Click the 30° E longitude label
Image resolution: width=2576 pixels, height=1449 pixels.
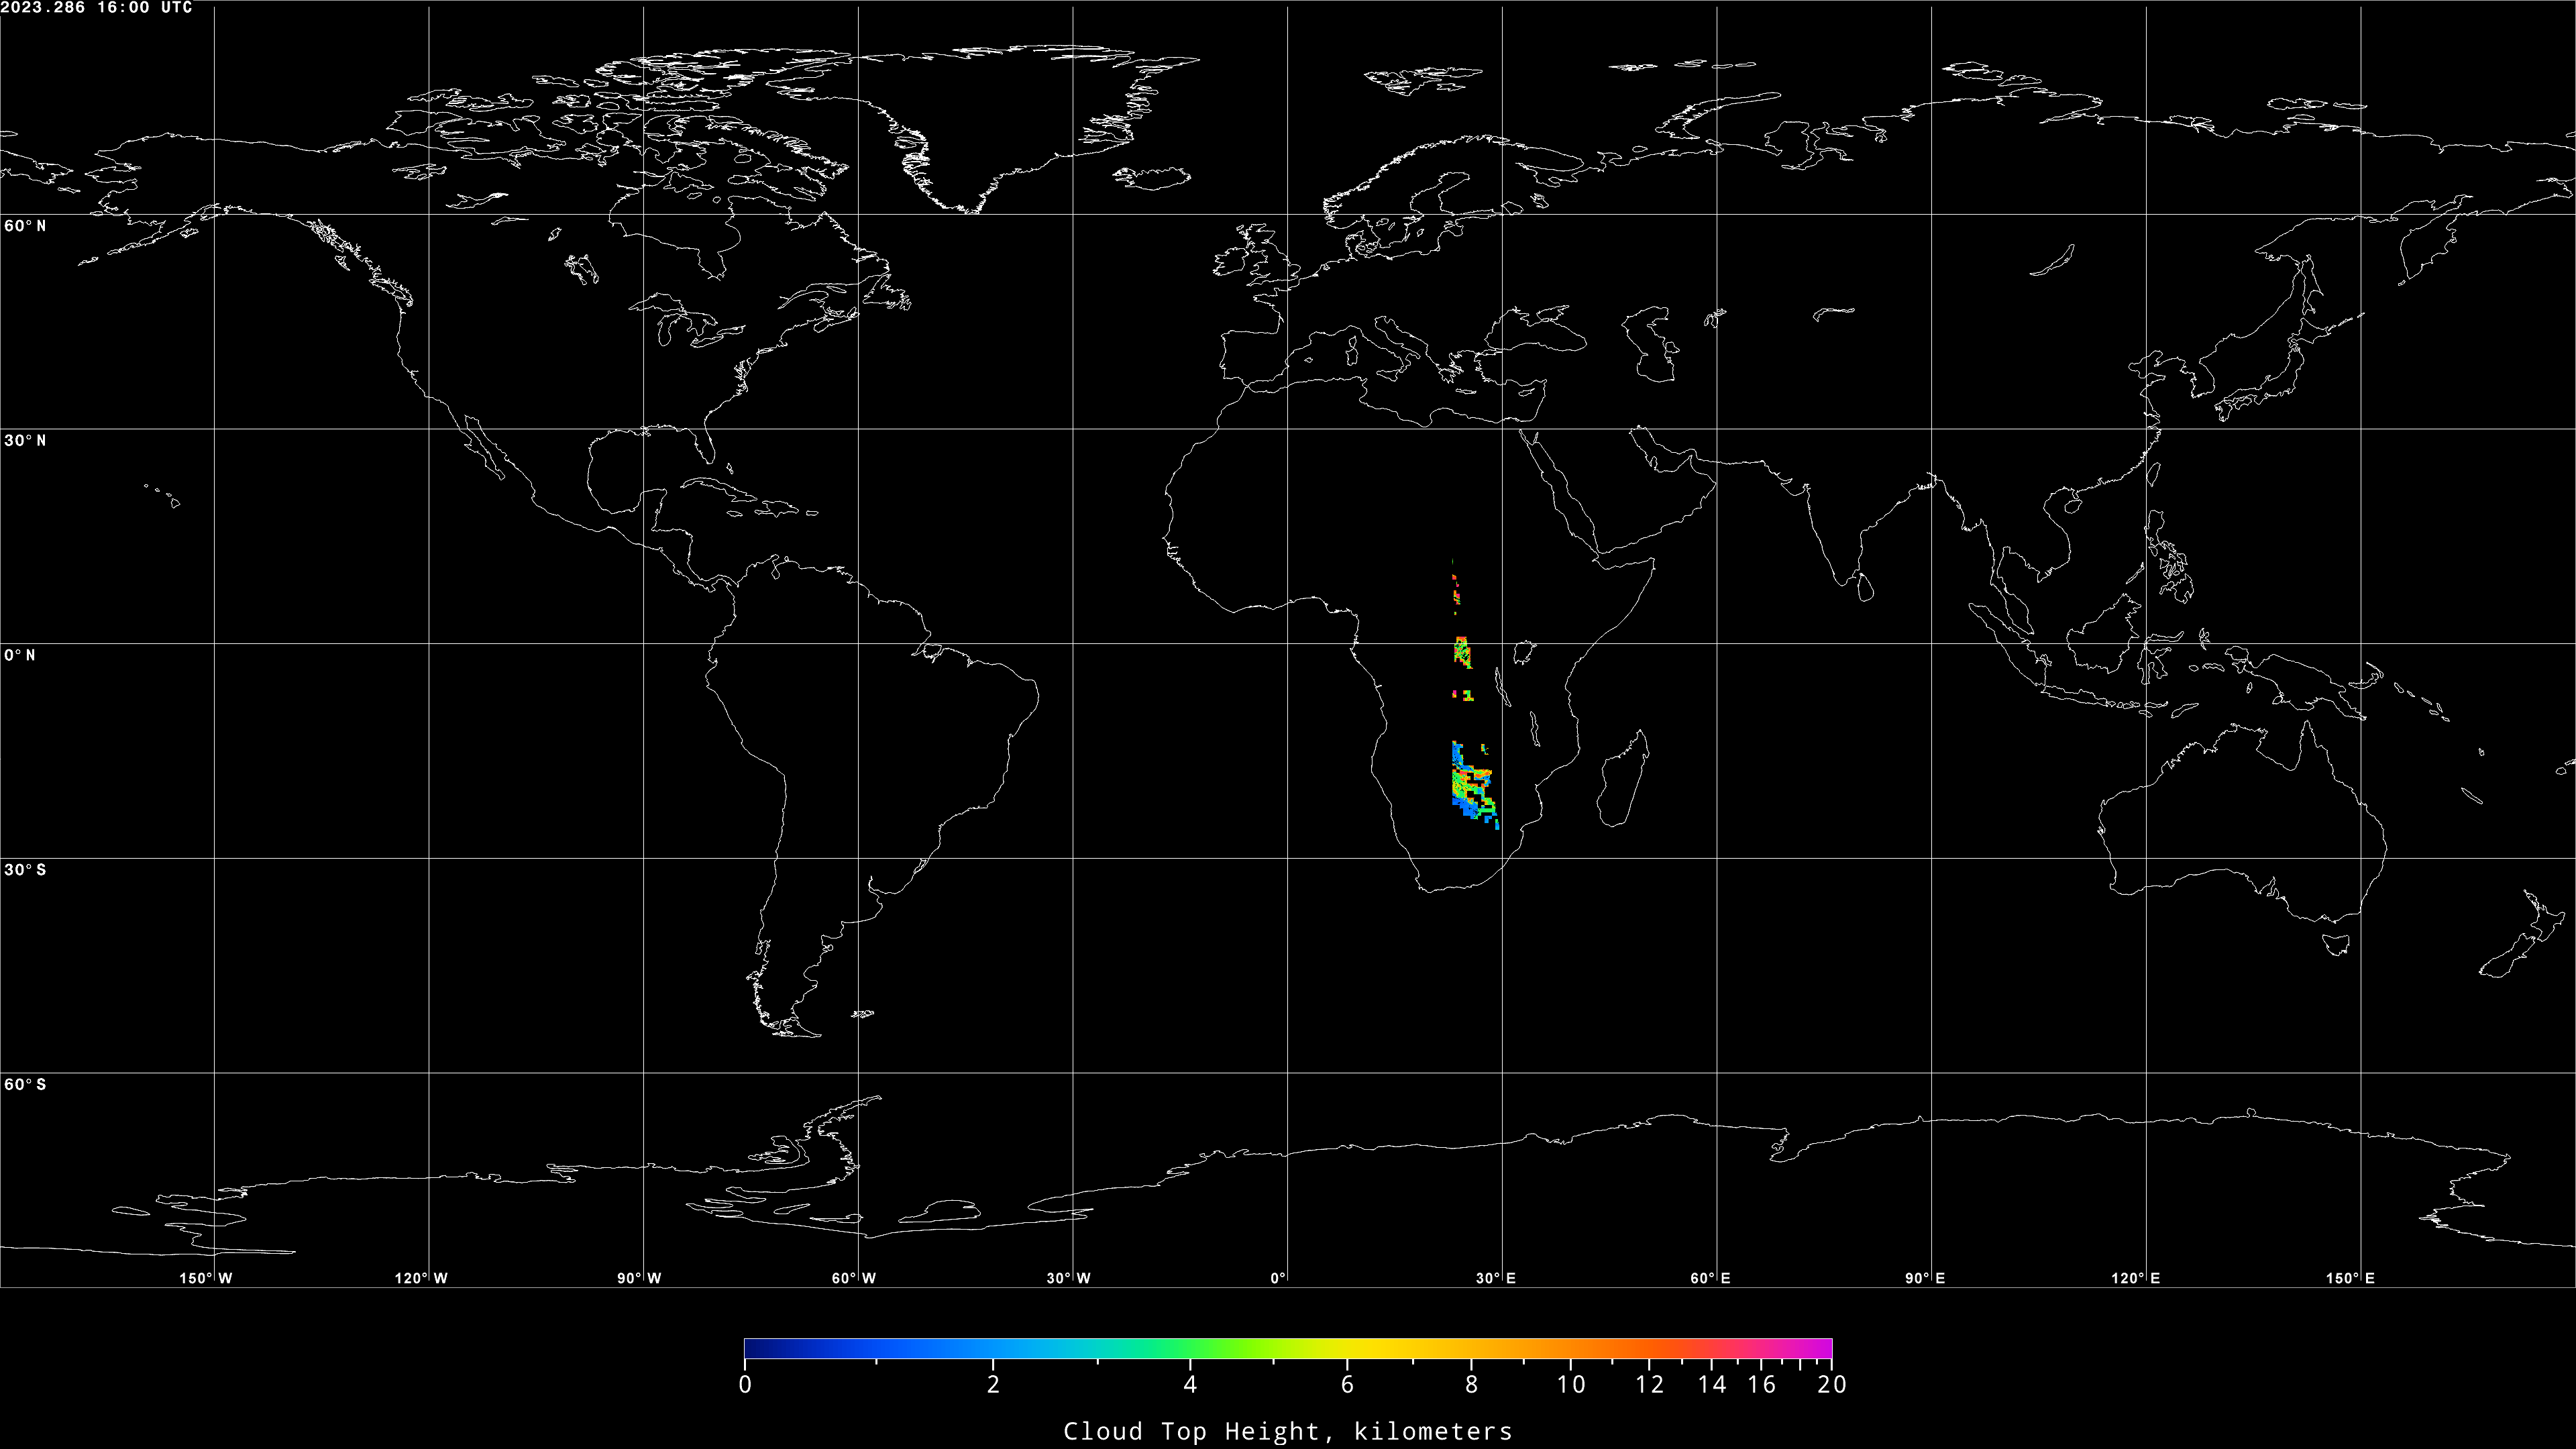click(1496, 1278)
